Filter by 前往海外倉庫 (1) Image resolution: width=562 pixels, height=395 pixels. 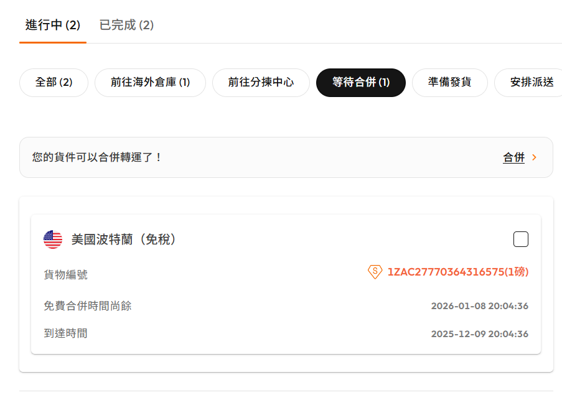coord(150,82)
